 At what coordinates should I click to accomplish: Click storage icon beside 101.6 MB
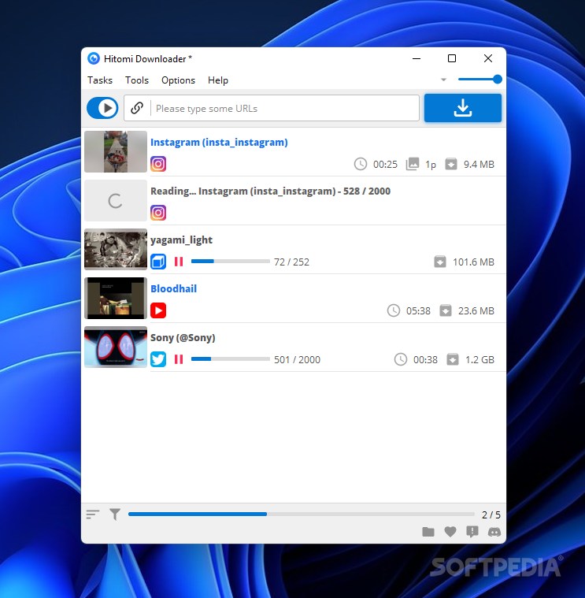click(440, 262)
